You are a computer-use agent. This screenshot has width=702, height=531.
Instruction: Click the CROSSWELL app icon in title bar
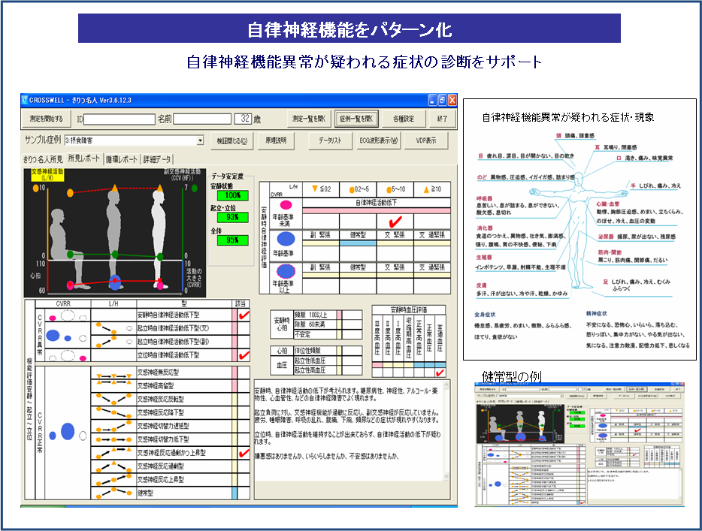tap(26, 100)
